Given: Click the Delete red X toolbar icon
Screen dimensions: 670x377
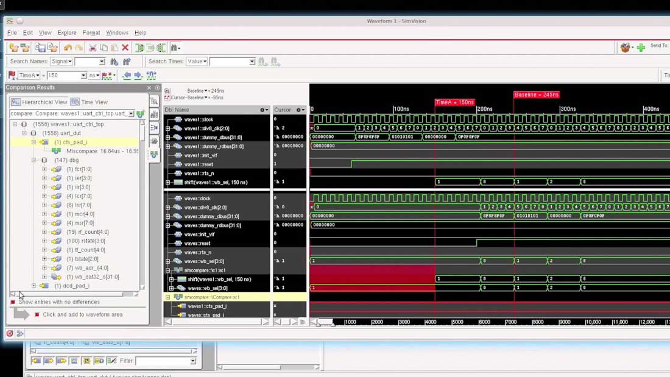Looking at the screenshot, I should tap(125, 48).
